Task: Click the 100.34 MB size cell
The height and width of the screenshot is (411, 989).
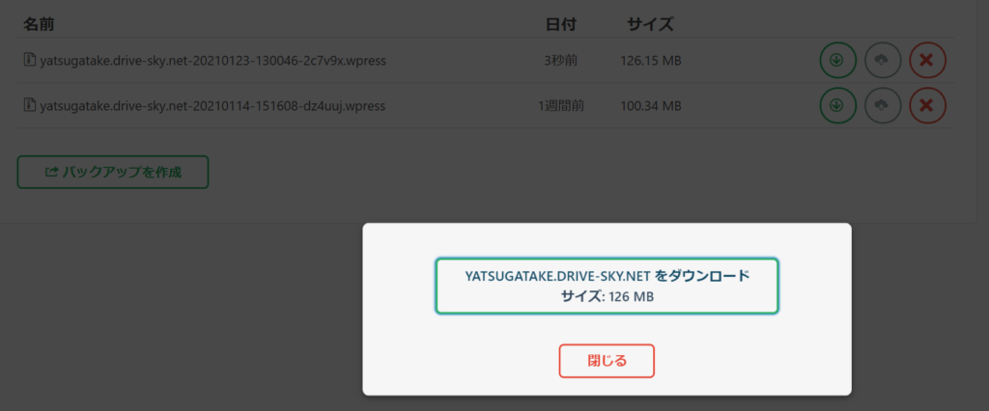Action: pyautogui.click(x=650, y=105)
